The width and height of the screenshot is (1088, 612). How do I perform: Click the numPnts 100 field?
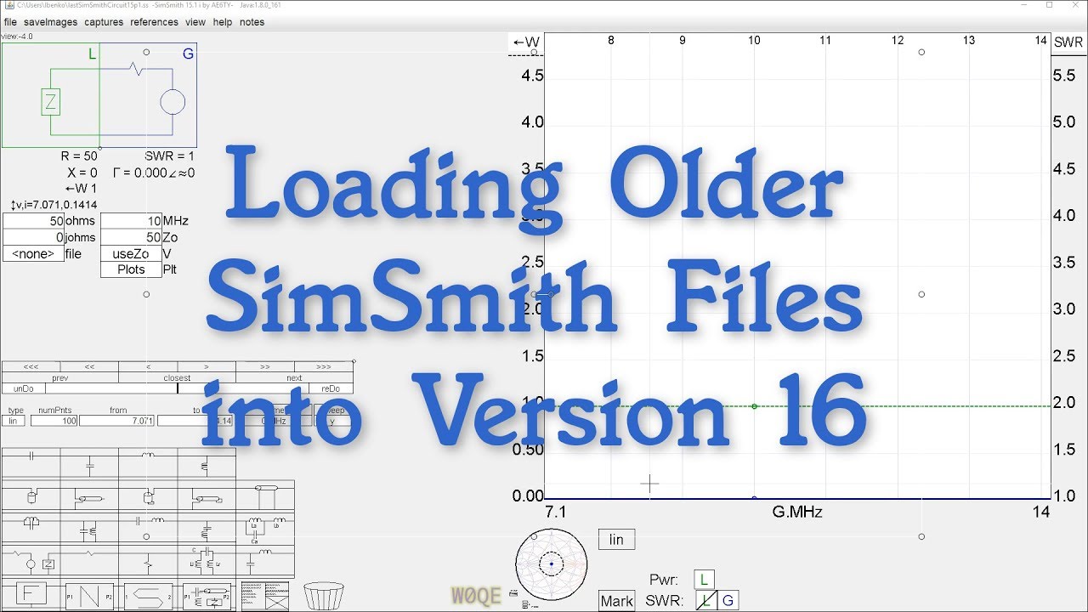pyautogui.click(x=54, y=421)
